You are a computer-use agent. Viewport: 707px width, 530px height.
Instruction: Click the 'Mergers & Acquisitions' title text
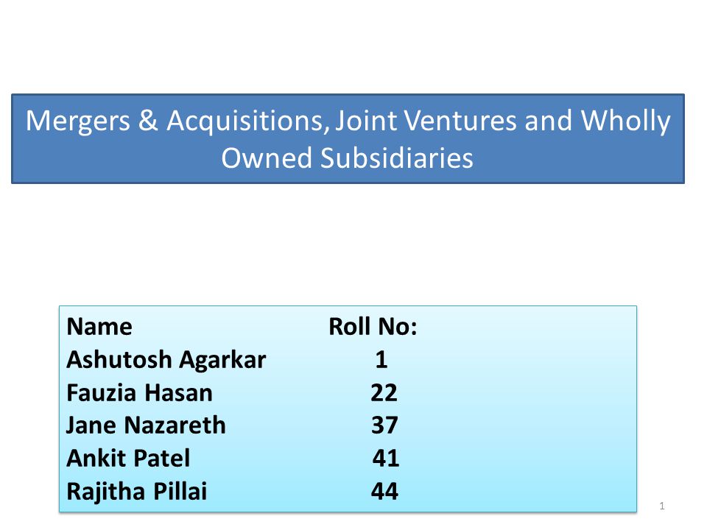(177, 123)
